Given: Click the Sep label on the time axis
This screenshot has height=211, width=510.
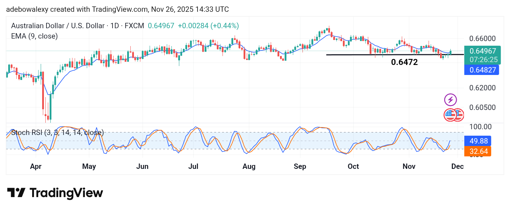Looking at the screenshot, I should [300, 167].
